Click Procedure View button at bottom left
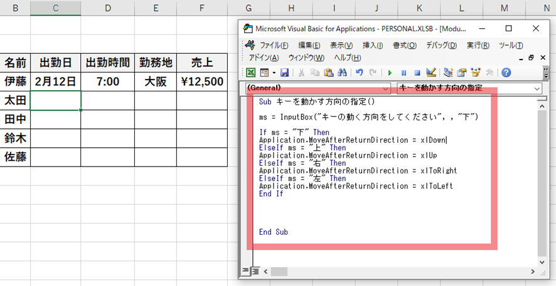This screenshot has height=286, width=556. click(x=244, y=271)
